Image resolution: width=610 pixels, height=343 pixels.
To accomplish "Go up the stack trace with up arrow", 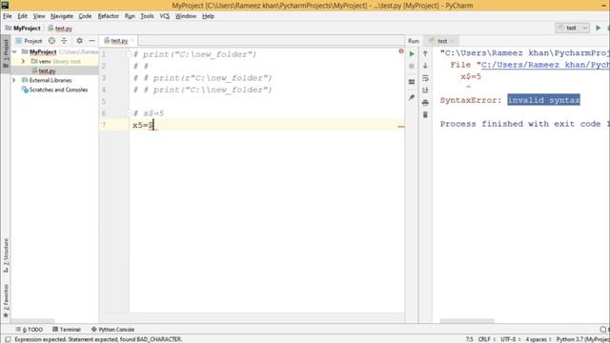I will pyautogui.click(x=425, y=53).
